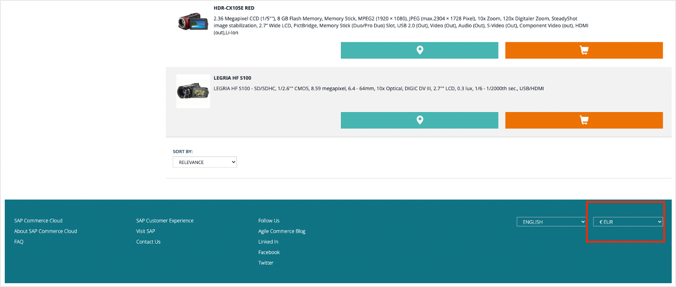Open the LEGRIA HF S100 product title

pyautogui.click(x=232, y=78)
